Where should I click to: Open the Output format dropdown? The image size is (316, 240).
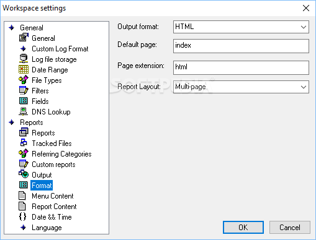(x=241, y=27)
